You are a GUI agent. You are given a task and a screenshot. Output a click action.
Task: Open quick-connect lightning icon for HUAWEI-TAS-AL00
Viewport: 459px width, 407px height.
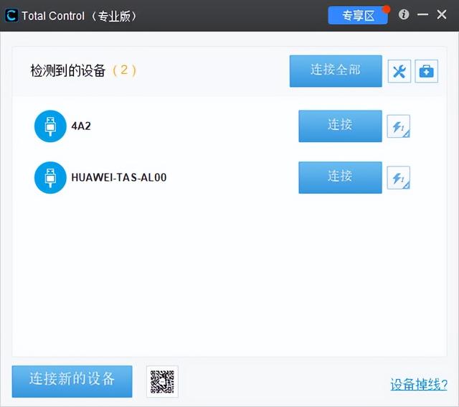click(399, 177)
